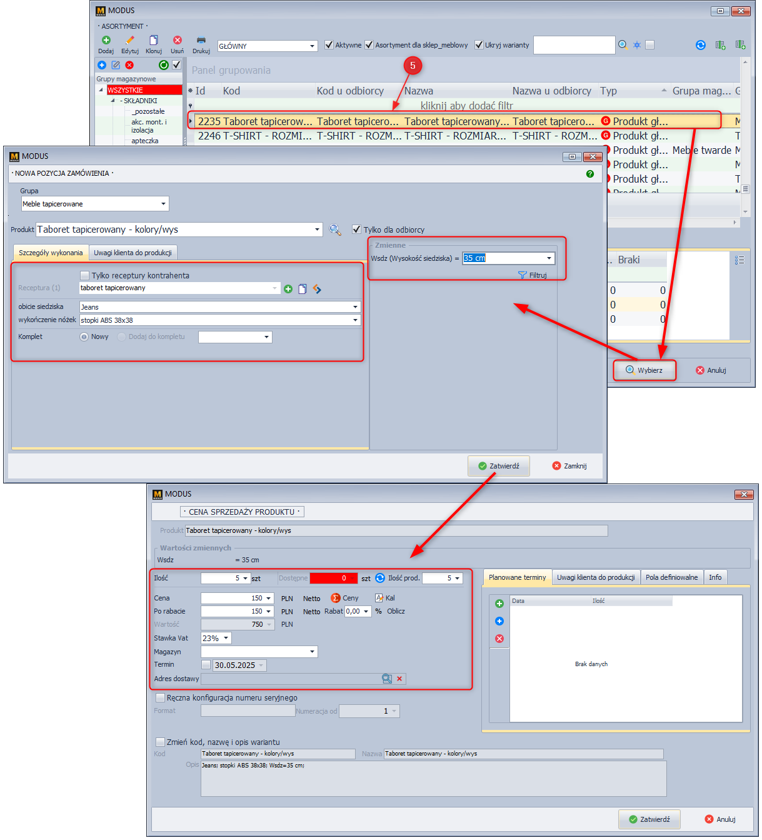This screenshot has height=840, width=762.
Task: Click the Ceny sigma icon
Action: pyautogui.click(x=336, y=598)
